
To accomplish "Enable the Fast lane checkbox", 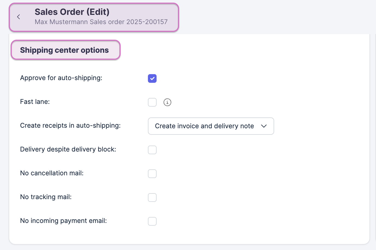I will (x=152, y=102).
